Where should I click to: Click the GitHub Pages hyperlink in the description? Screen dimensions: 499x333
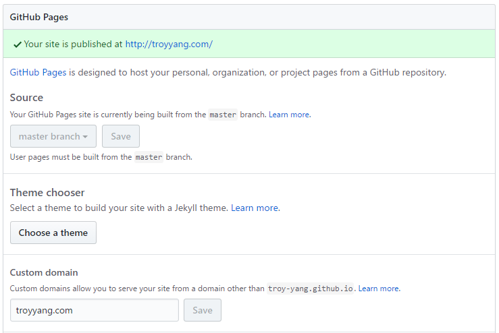[38, 72]
